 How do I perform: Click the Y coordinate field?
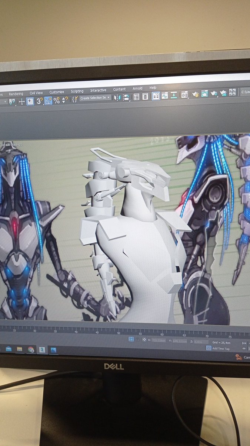point(180,341)
